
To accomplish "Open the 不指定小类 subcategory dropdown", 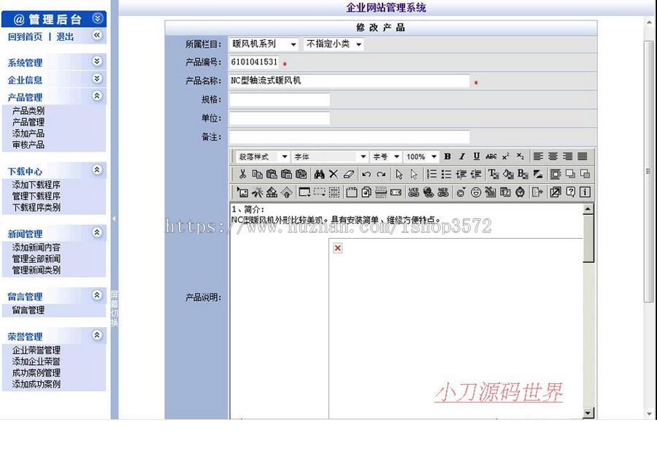I will [x=334, y=44].
